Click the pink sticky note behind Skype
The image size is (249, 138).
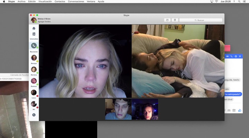(x=228, y=48)
